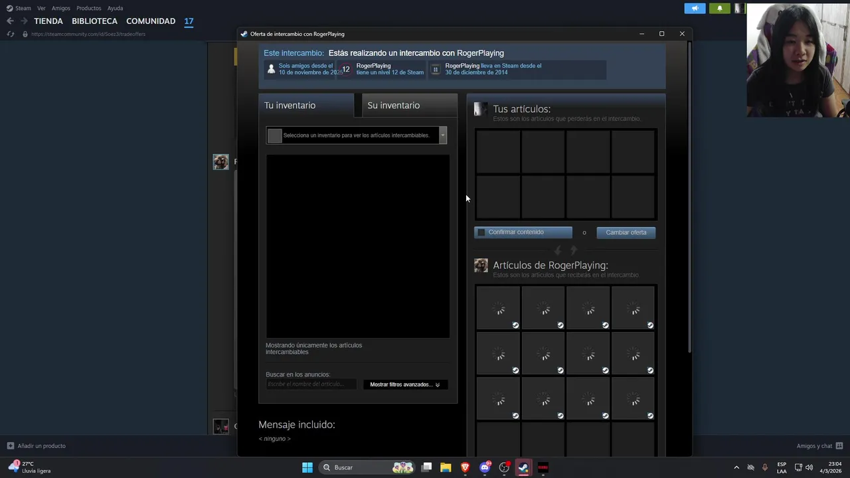
Task: Click the Cambiar oferta button
Action: click(x=626, y=232)
